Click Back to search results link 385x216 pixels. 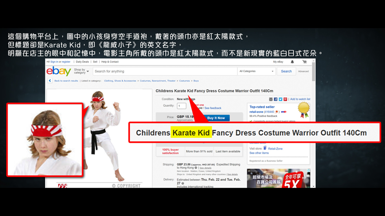(66, 80)
